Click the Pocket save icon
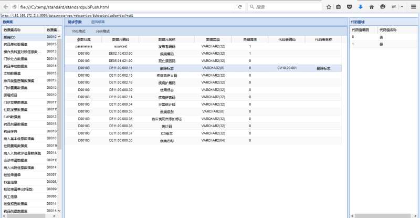The image size is (420, 218). (350, 7)
